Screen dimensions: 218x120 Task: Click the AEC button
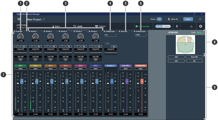176,61
